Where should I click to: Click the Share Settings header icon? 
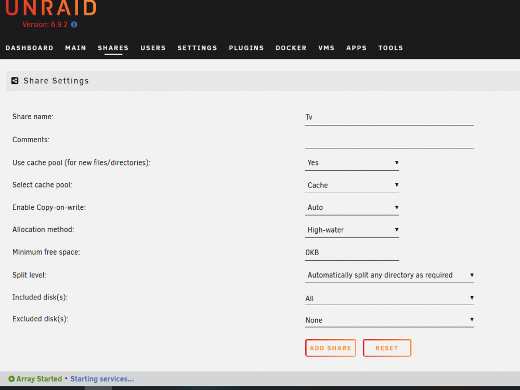tap(15, 81)
